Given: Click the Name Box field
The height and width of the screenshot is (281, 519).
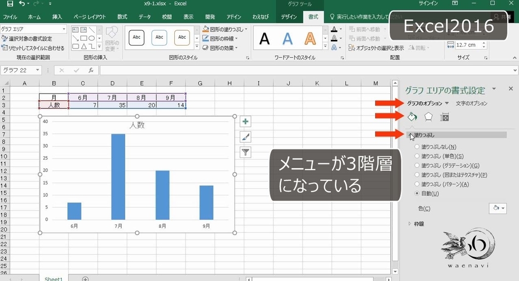Looking at the screenshot, I should point(18,70).
